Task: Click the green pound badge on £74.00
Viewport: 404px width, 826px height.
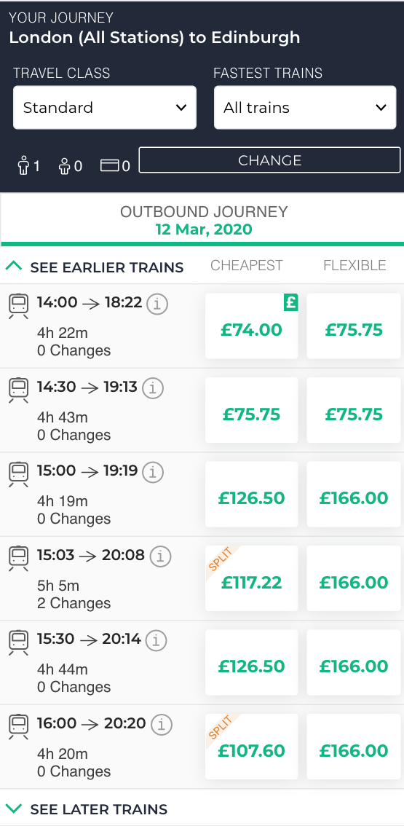Action: click(x=290, y=302)
